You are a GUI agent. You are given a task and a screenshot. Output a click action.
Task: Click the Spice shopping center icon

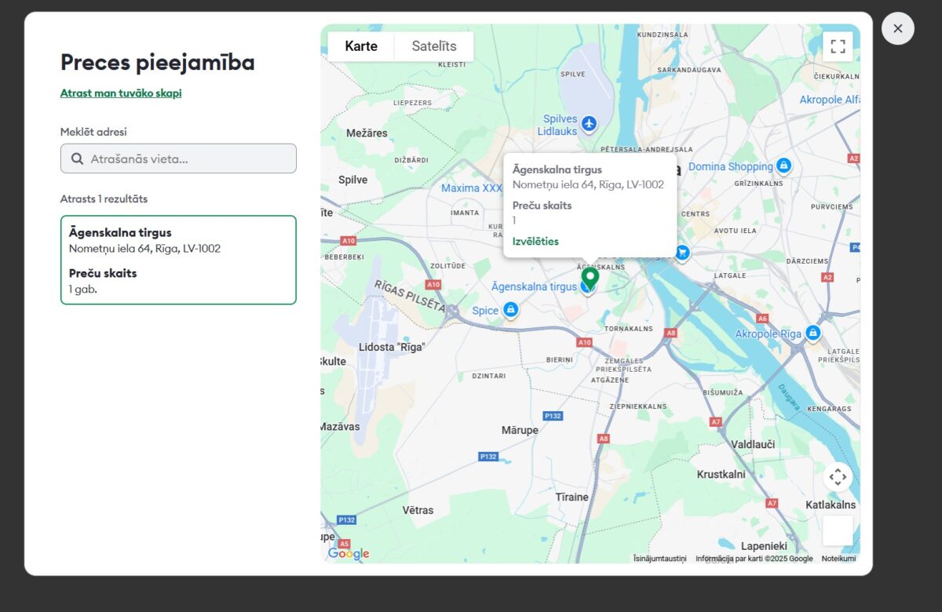(510, 310)
